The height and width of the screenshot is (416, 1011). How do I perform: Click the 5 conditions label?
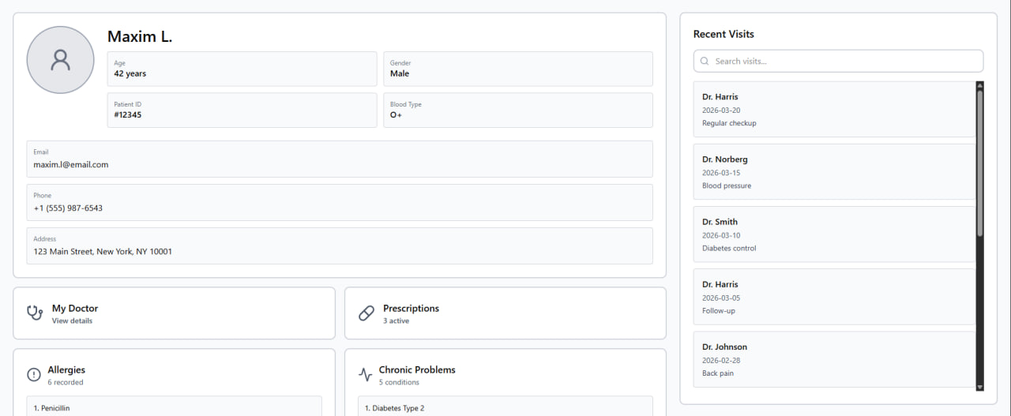click(399, 383)
